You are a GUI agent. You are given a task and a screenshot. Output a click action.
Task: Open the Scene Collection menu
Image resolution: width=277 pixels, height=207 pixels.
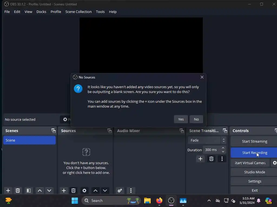click(78, 12)
